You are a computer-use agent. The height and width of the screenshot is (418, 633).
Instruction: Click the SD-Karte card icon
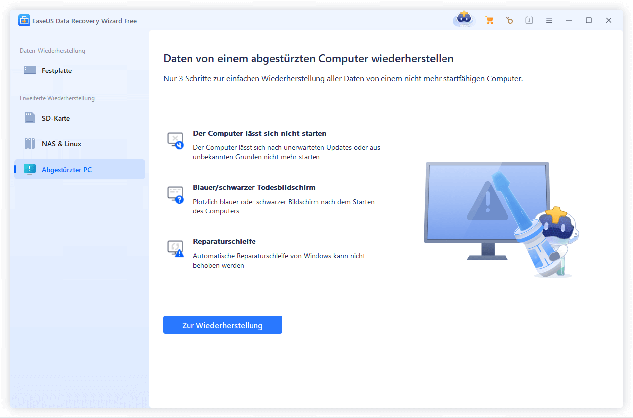coord(30,118)
